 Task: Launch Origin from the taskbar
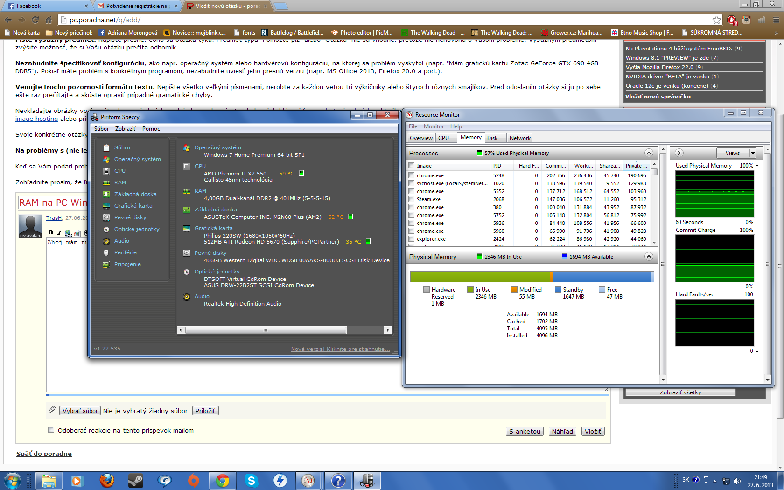click(194, 480)
